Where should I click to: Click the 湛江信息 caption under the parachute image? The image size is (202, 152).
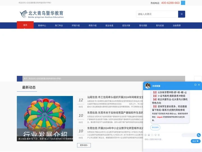(45, 139)
